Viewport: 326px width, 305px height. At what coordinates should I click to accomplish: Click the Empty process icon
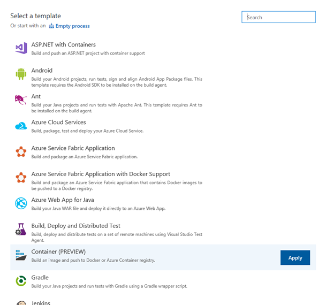(51, 26)
